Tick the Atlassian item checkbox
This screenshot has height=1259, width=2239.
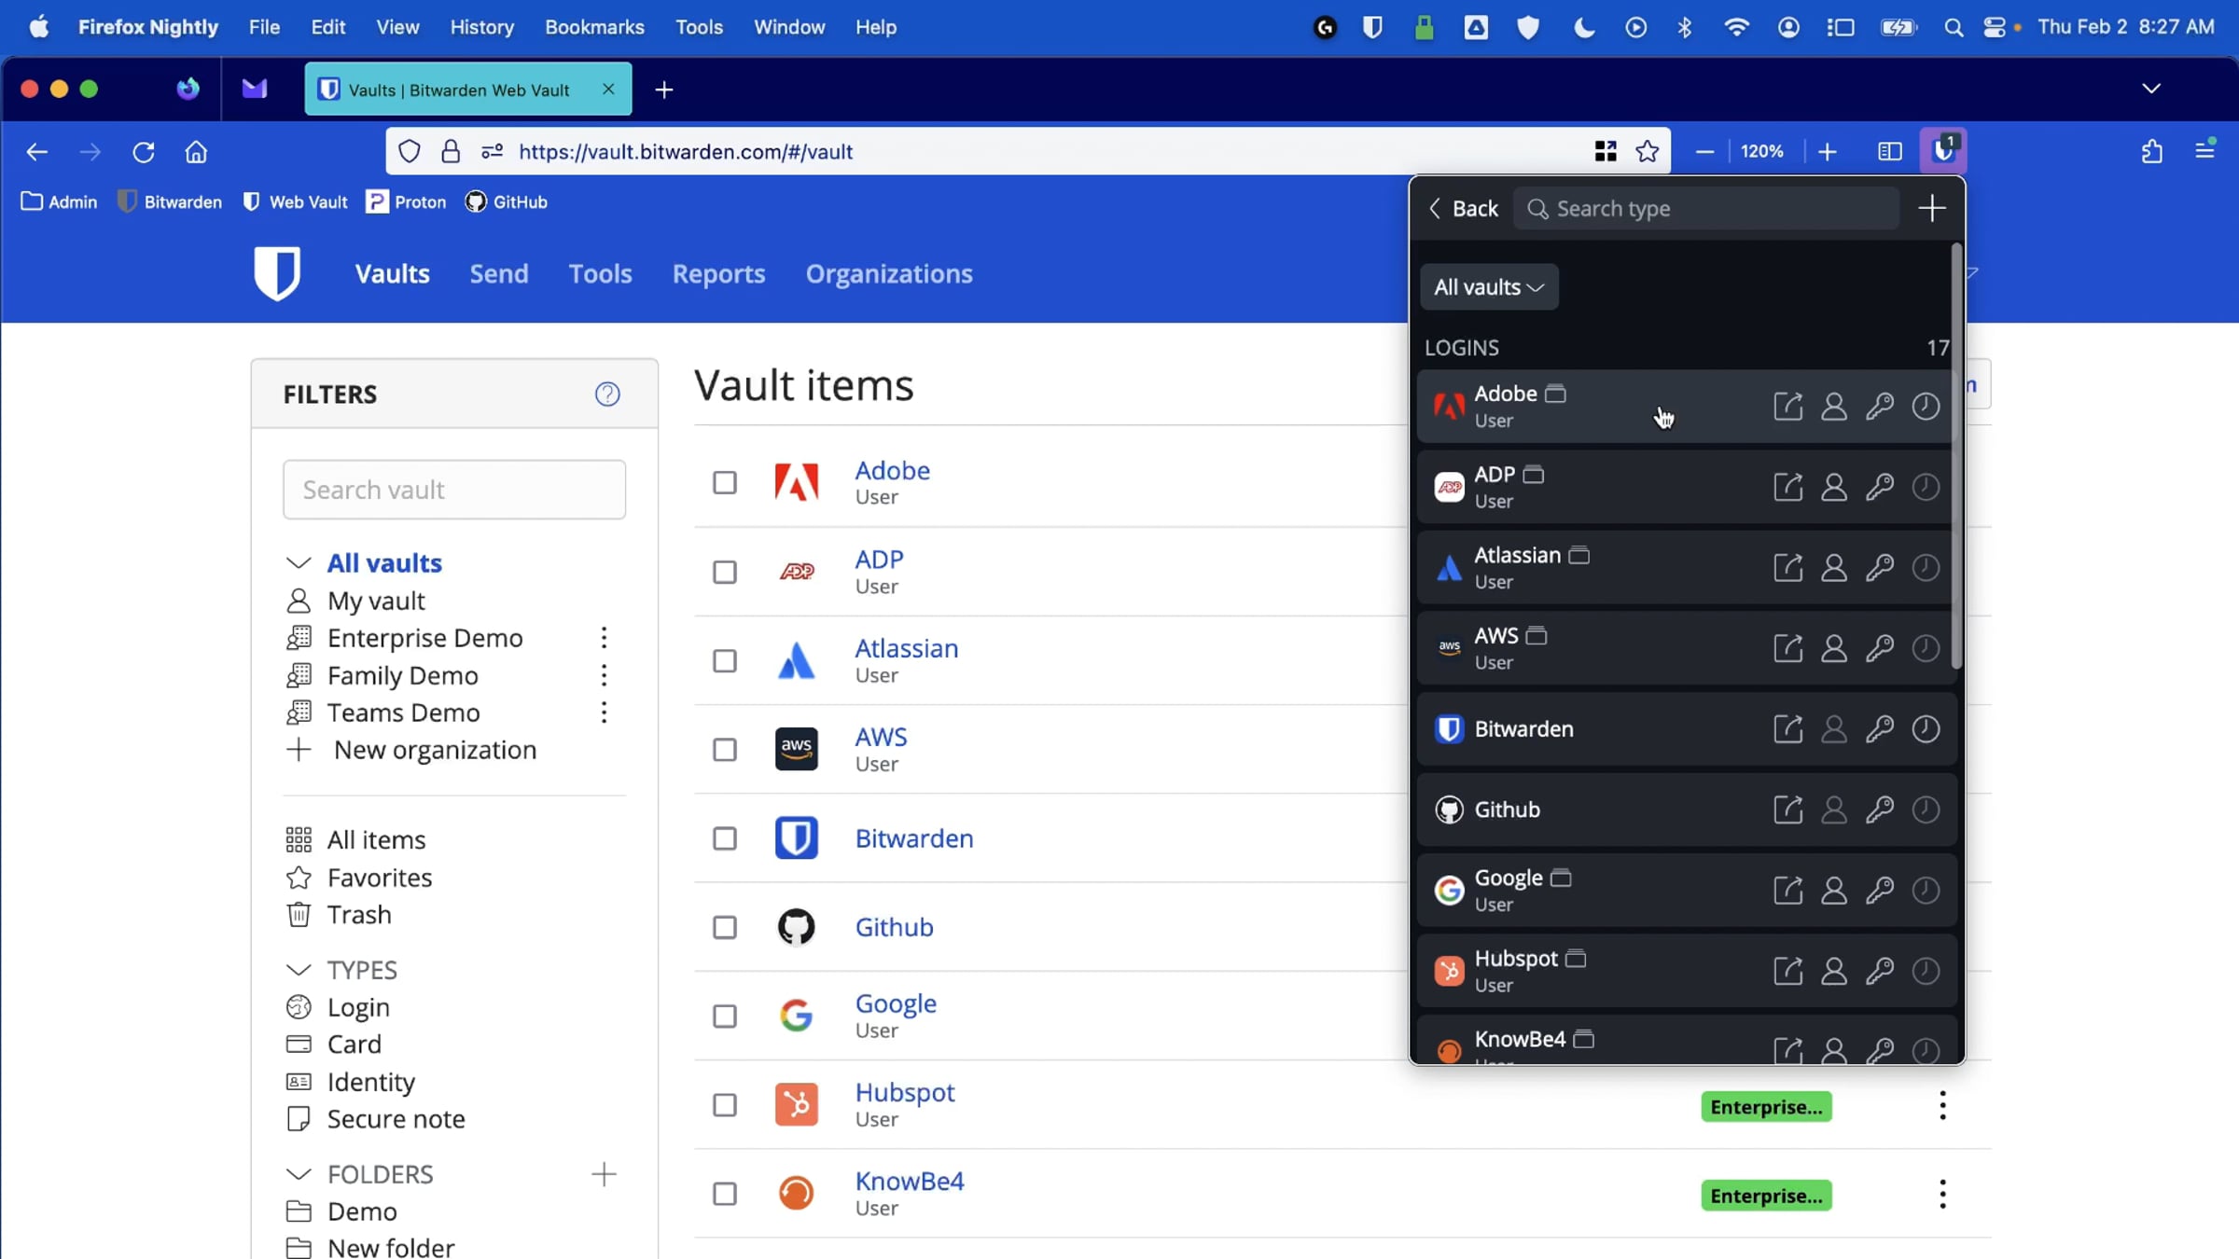tap(725, 661)
